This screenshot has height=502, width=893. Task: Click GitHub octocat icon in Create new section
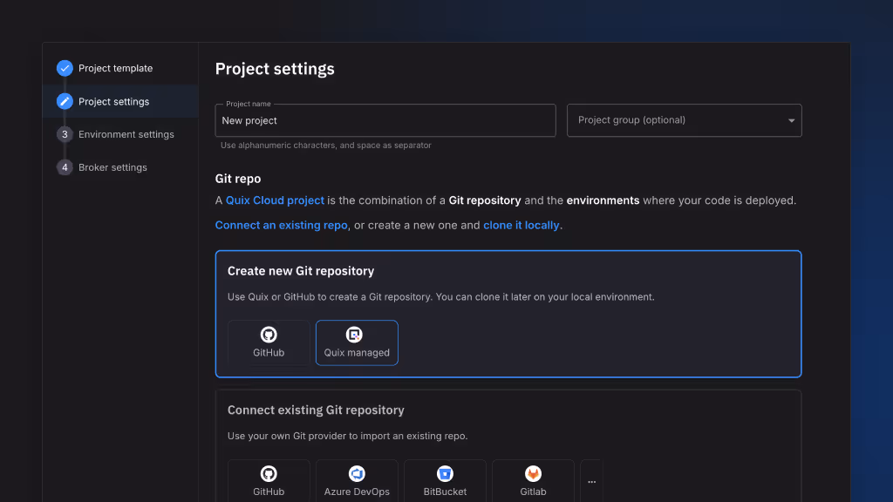tap(269, 335)
